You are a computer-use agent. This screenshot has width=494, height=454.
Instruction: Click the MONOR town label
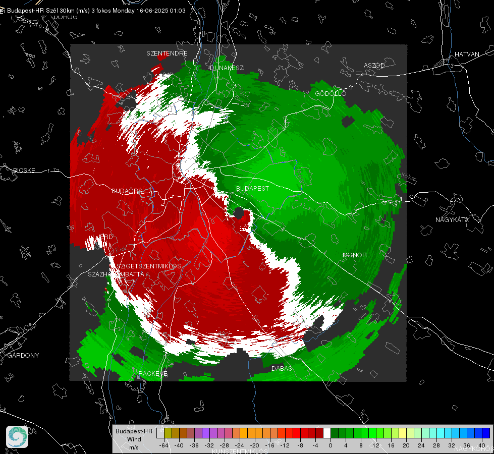pyautogui.click(x=354, y=255)
